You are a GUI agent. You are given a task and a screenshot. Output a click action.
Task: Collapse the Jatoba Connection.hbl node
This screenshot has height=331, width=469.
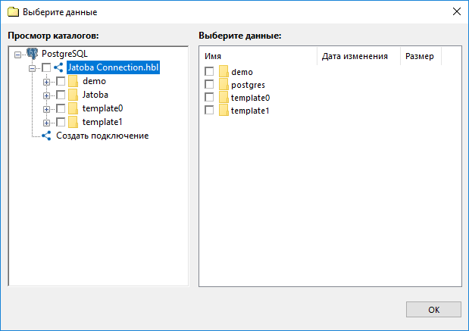tap(32, 68)
